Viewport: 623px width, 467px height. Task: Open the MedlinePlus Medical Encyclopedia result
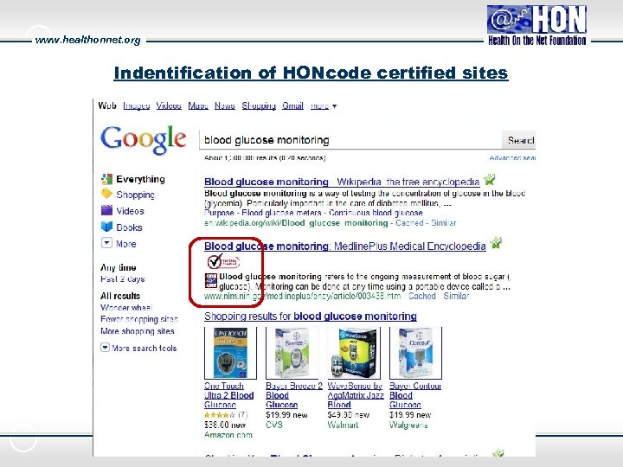coord(345,246)
